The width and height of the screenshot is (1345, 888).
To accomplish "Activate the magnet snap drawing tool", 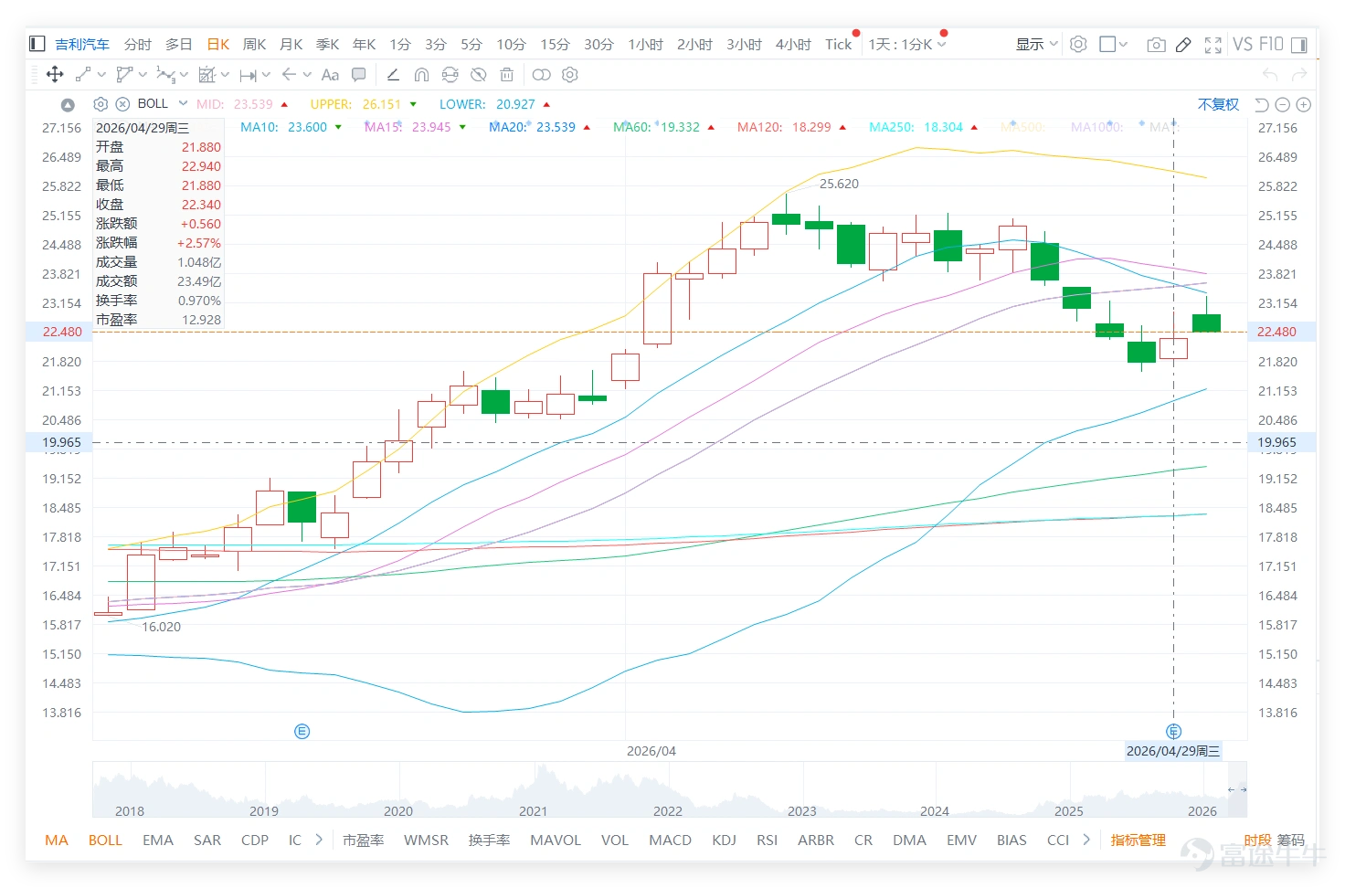I will 421,74.
